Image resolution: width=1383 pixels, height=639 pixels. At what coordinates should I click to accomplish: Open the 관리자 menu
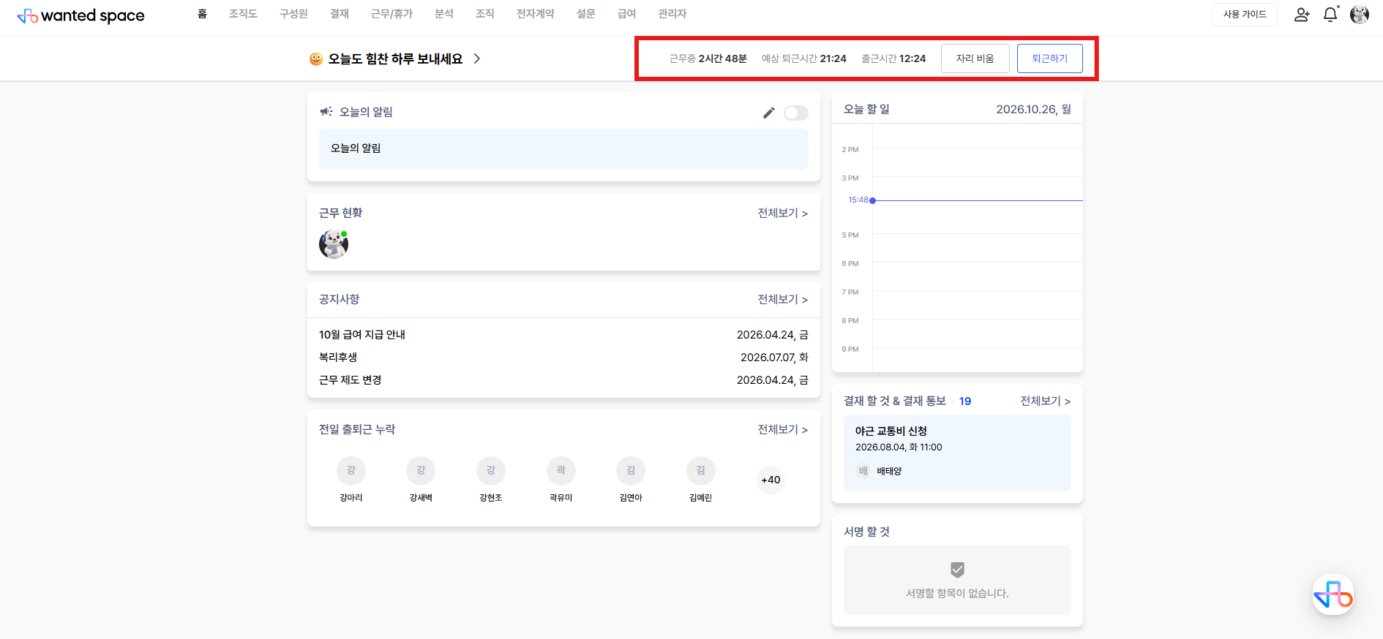[x=672, y=14]
